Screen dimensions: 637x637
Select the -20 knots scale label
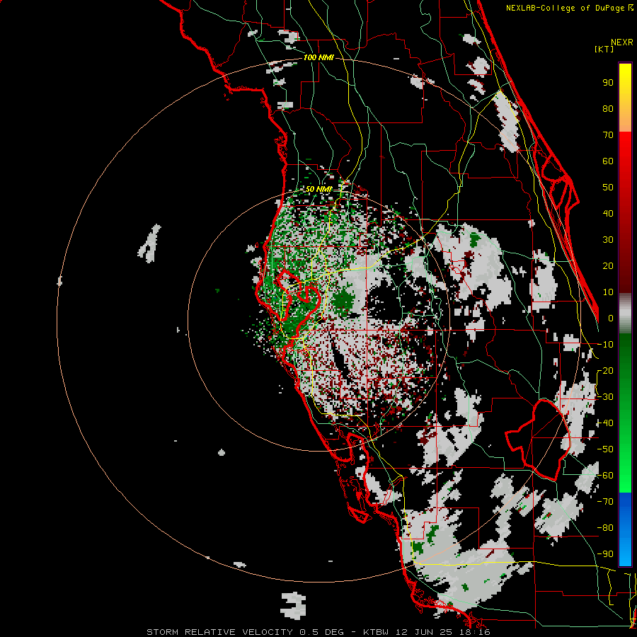(x=605, y=370)
